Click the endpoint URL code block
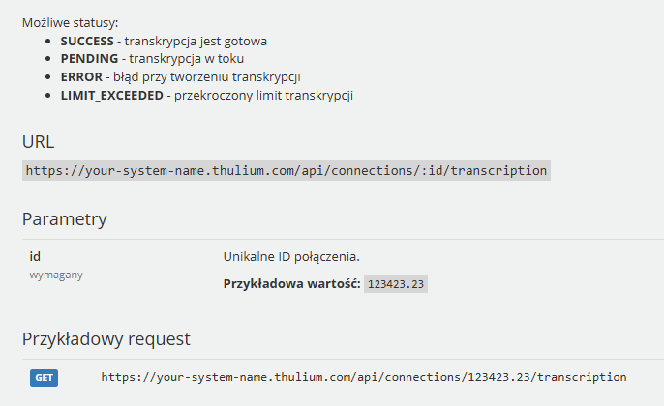The width and height of the screenshot is (664, 406). click(287, 170)
